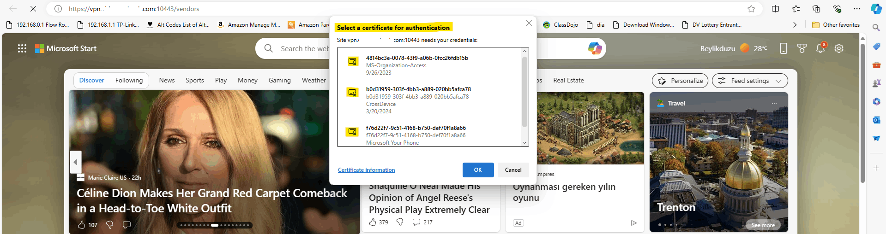The width and height of the screenshot is (886, 234).
Task: Open the Microsoft 365 icon in the sidebar
Action: pos(876,101)
